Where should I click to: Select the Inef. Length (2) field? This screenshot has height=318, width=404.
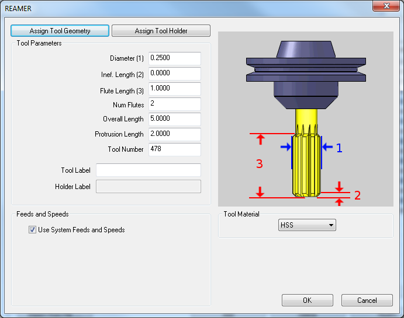(x=175, y=74)
